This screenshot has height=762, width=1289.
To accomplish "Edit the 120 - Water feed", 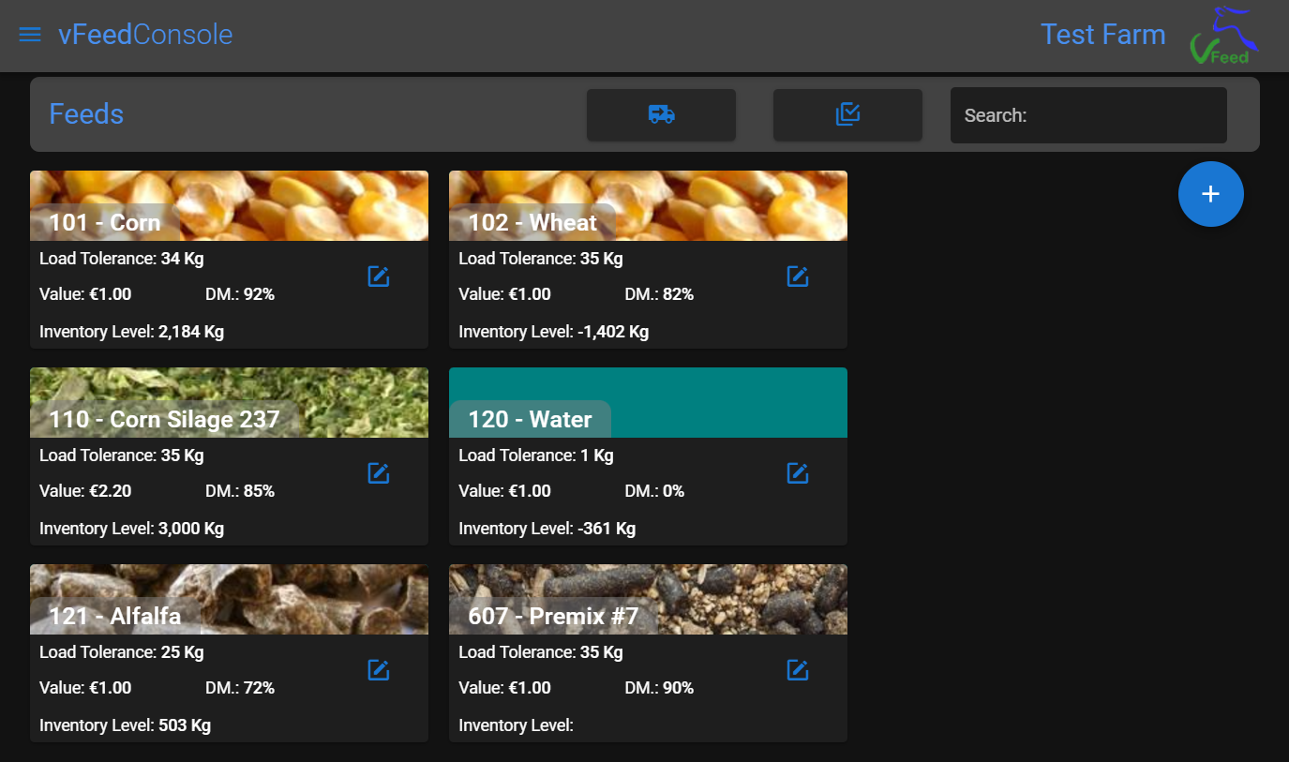I will pyautogui.click(x=797, y=472).
